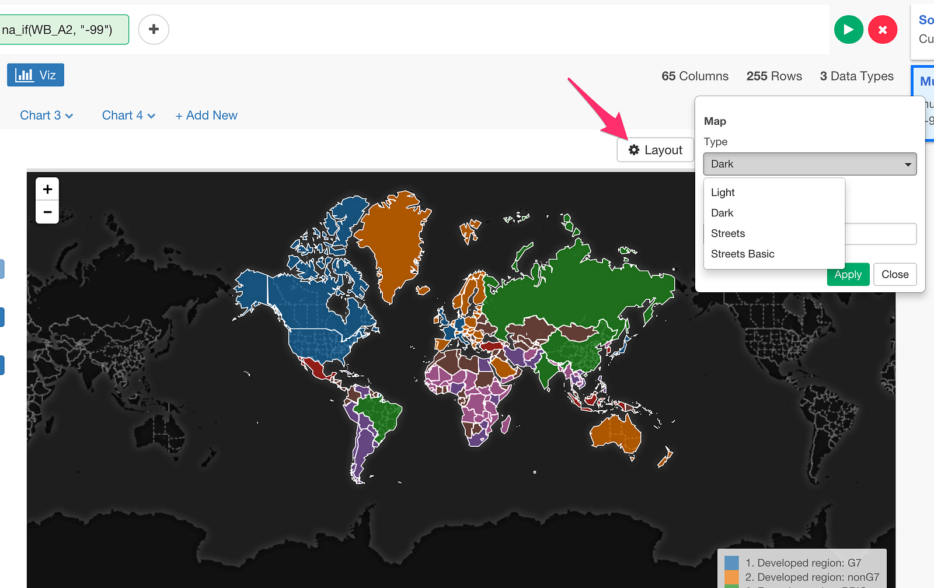Select the Light map type

click(774, 192)
